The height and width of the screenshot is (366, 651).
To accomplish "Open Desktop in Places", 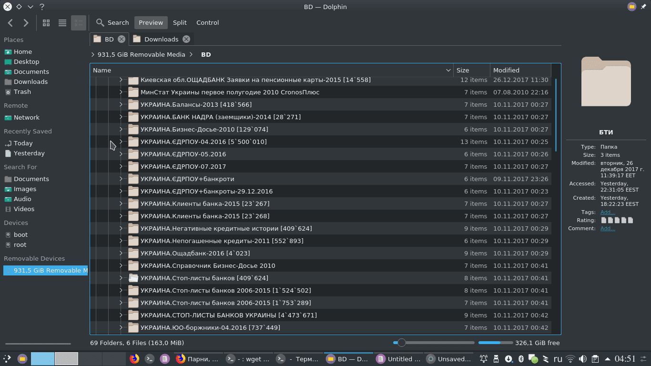I will (x=26, y=61).
